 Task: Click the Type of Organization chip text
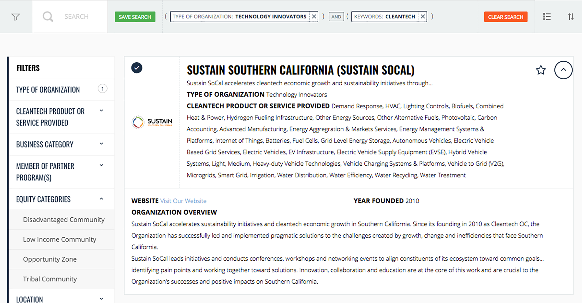[x=239, y=17]
